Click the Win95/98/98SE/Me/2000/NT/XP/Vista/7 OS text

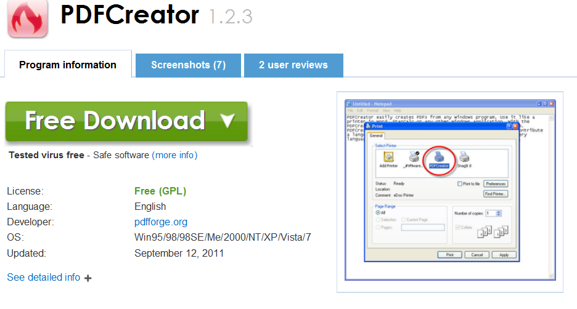223,238
